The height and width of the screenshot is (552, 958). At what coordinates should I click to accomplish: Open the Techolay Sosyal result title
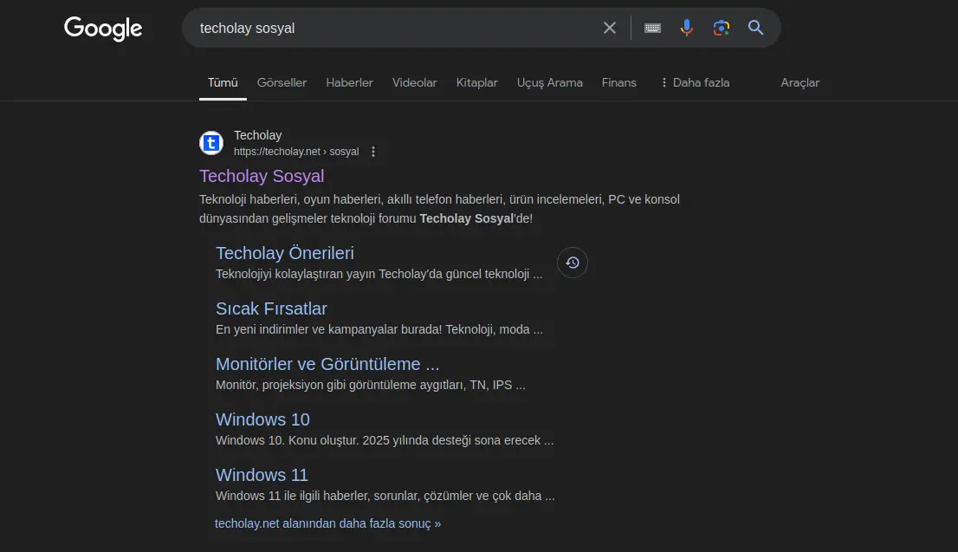(262, 176)
